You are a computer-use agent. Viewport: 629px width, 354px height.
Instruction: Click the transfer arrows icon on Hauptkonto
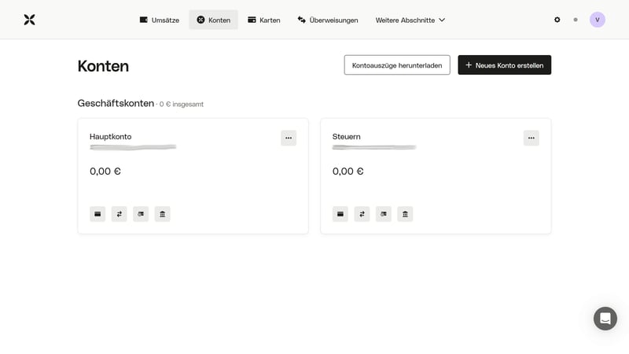click(x=120, y=214)
